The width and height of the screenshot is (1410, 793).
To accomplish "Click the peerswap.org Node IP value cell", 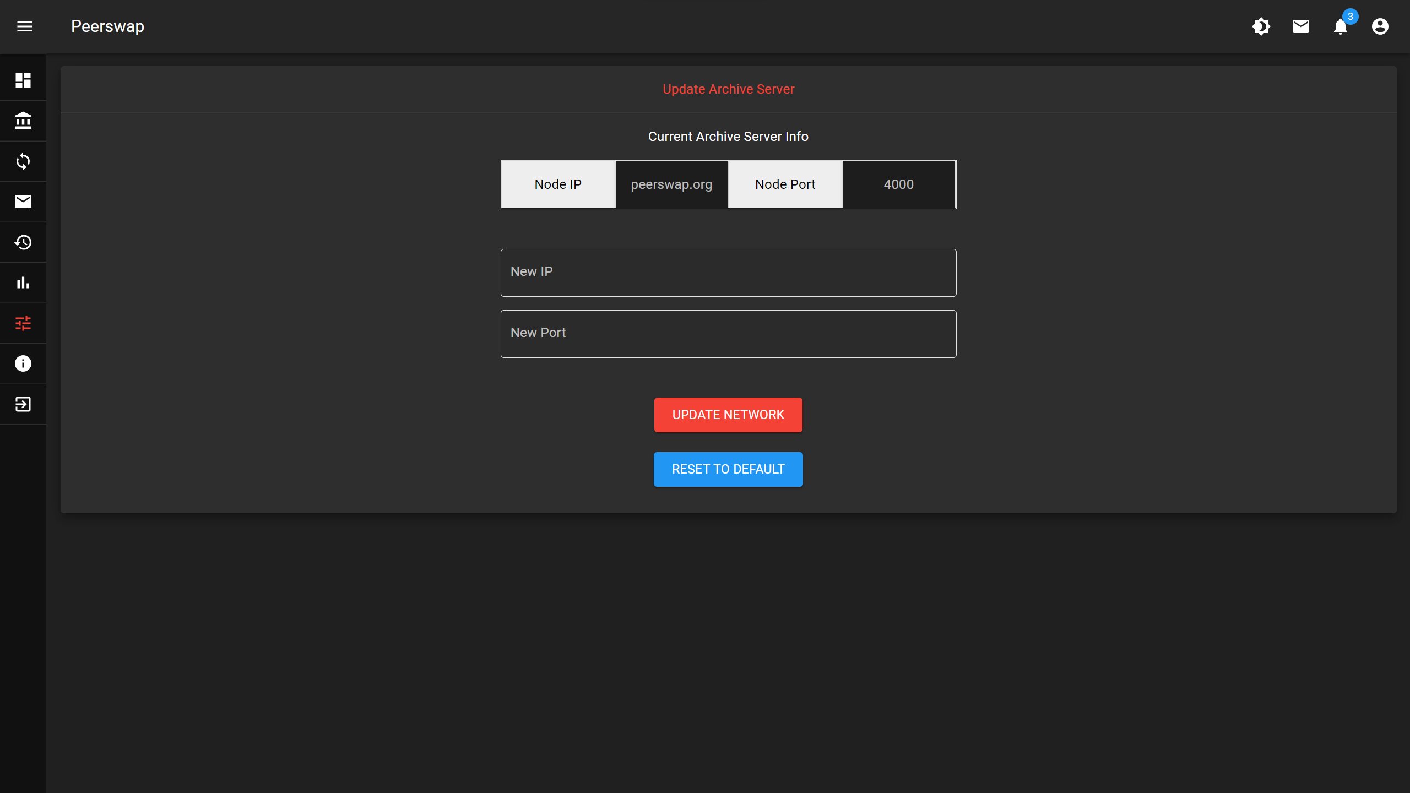I will point(671,184).
